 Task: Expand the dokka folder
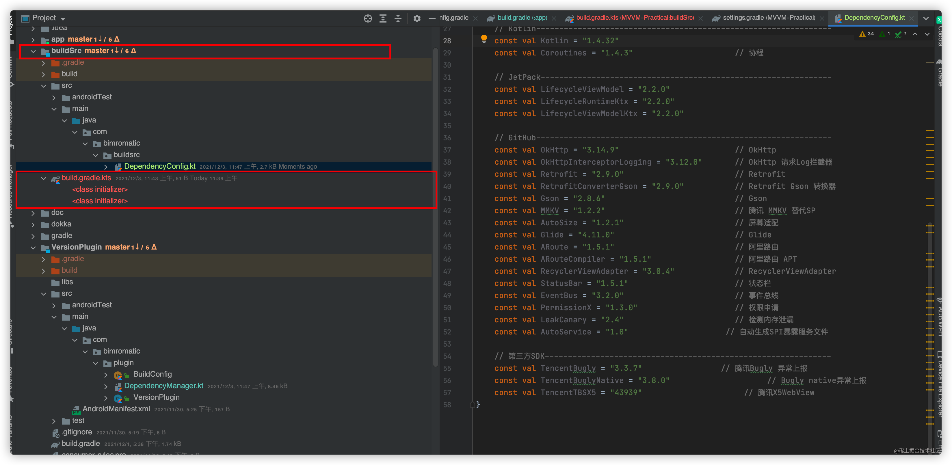tap(33, 224)
